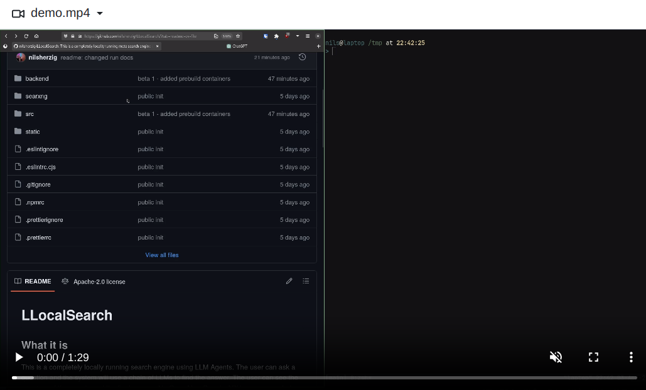The image size is (646, 390).
Task: Open the .prettierrc file
Action: (39, 238)
